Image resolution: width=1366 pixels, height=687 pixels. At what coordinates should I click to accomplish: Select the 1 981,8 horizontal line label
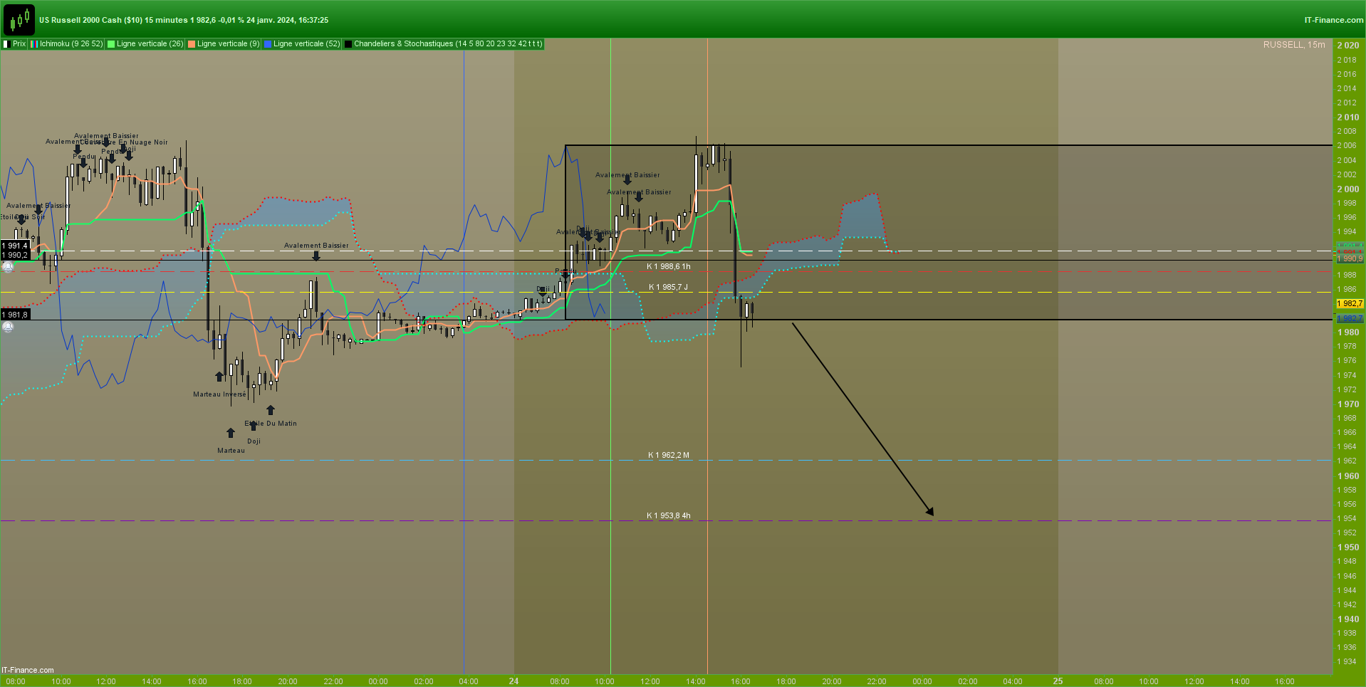[15, 315]
